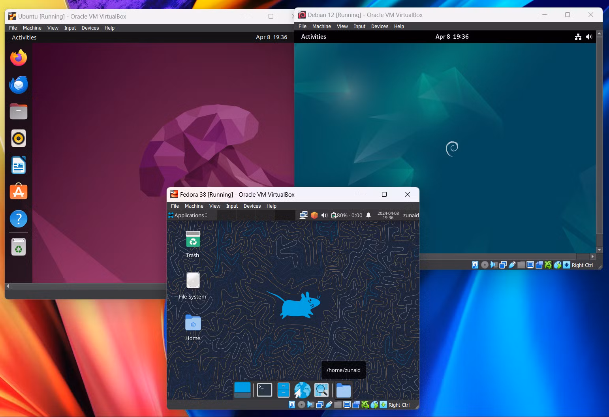The image size is (609, 417).
Task: Open Devices menu in Fedora VM window
Action: coord(252,206)
